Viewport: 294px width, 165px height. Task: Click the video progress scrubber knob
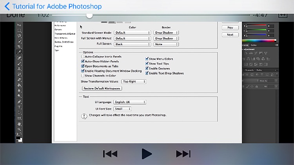click(89, 15)
